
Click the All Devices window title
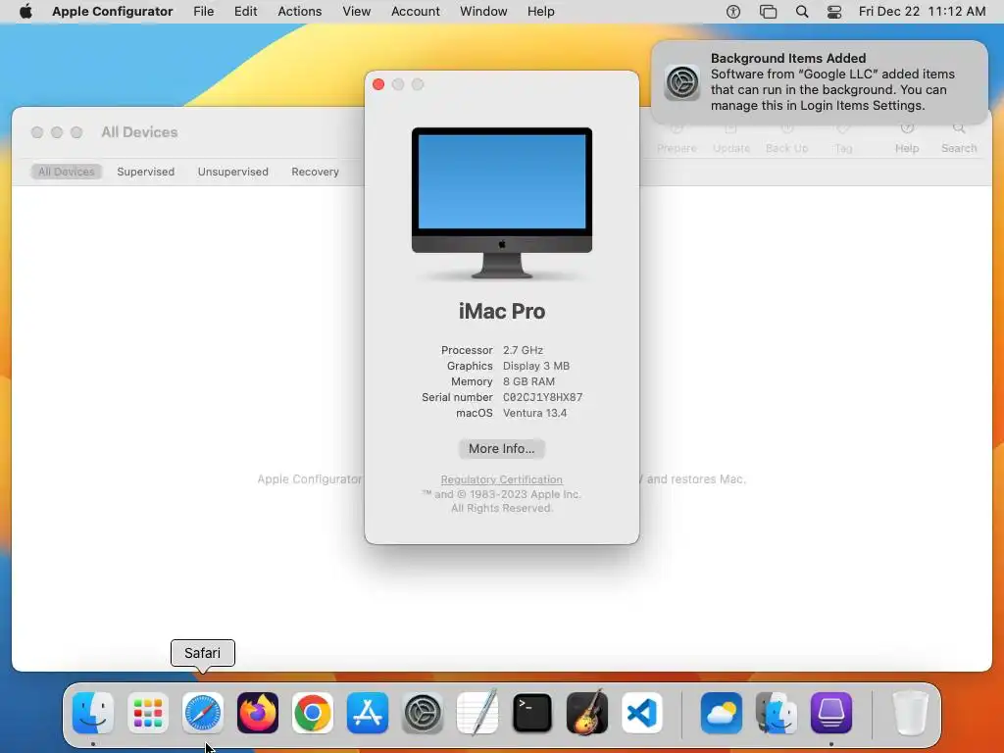(x=139, y=132)
